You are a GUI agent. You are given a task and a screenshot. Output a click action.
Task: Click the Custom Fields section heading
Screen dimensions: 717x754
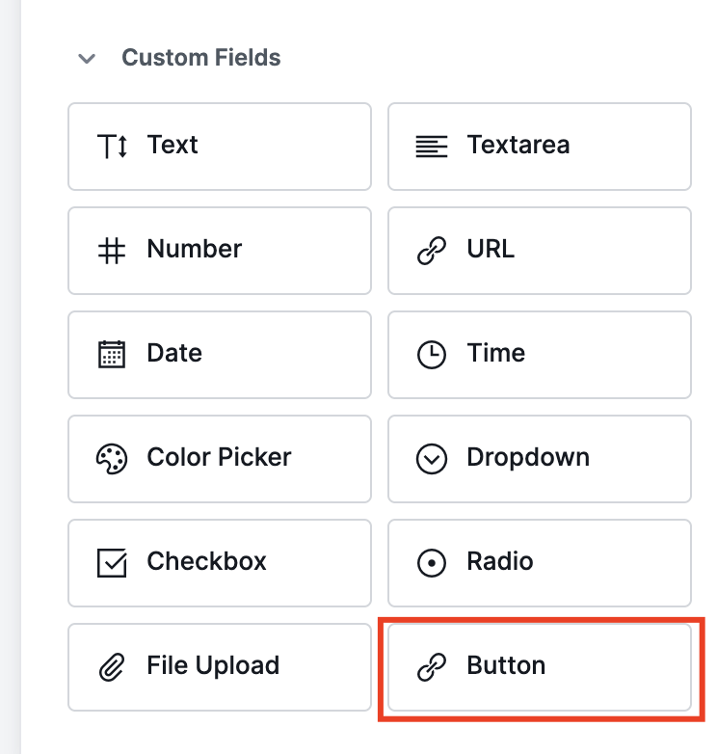(x=200, y=58)
